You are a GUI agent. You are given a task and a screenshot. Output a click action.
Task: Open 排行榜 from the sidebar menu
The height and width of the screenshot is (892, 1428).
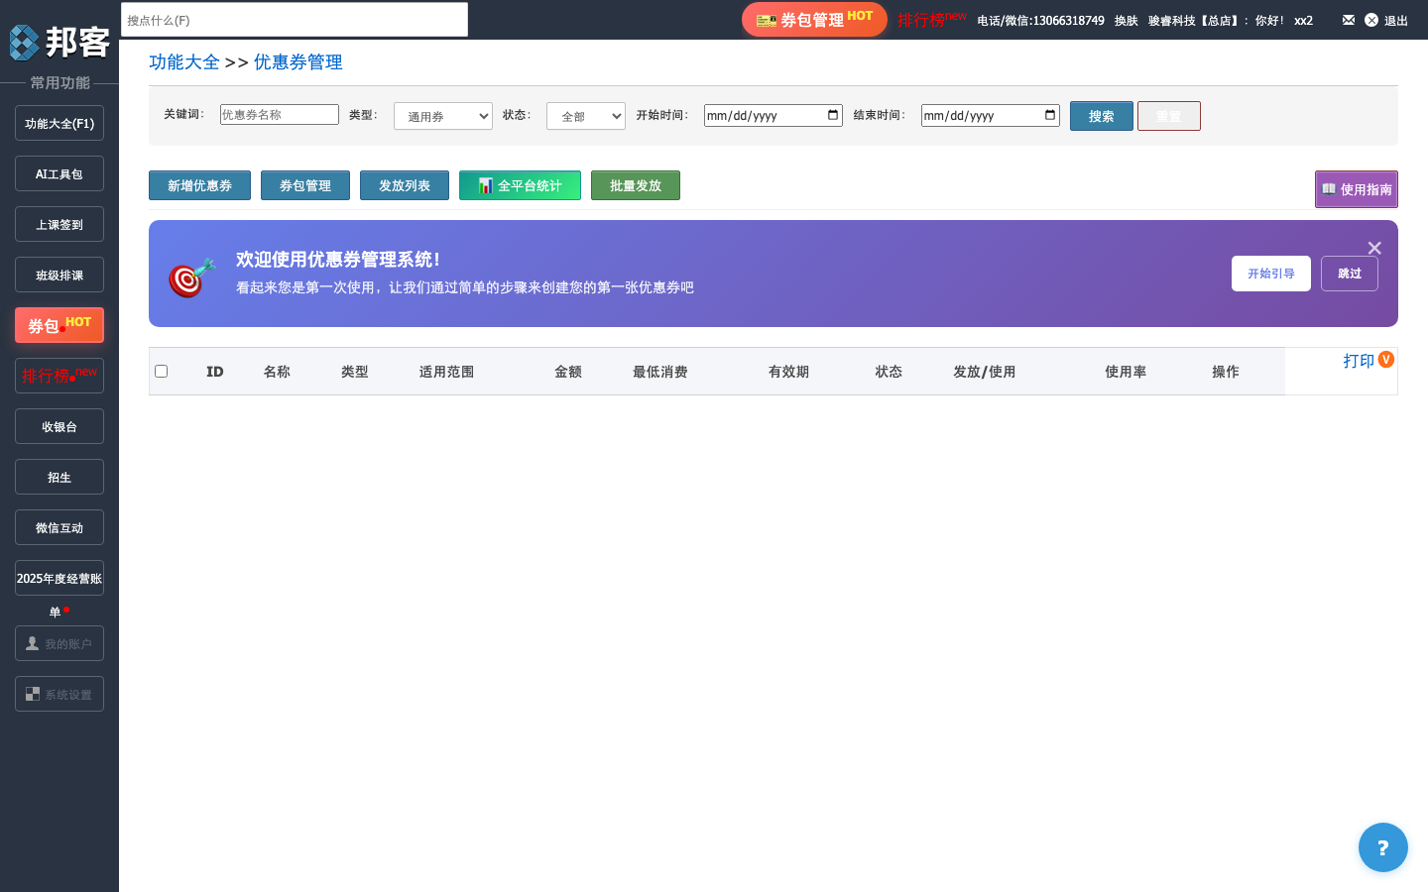click(59, 375)
